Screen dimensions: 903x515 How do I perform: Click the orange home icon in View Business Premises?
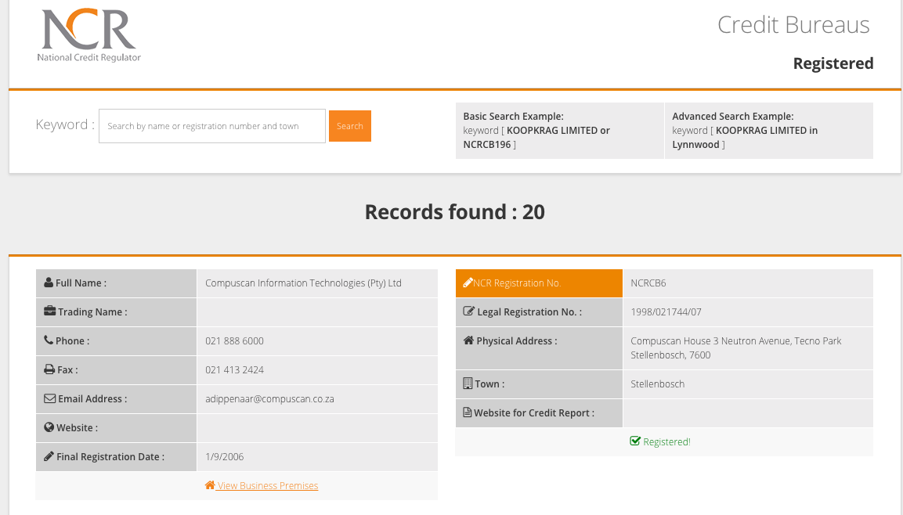click(210, 485)
